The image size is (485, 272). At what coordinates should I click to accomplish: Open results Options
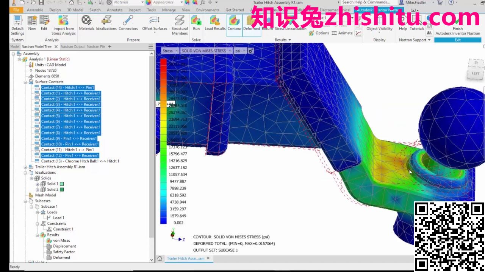[319, 33]
